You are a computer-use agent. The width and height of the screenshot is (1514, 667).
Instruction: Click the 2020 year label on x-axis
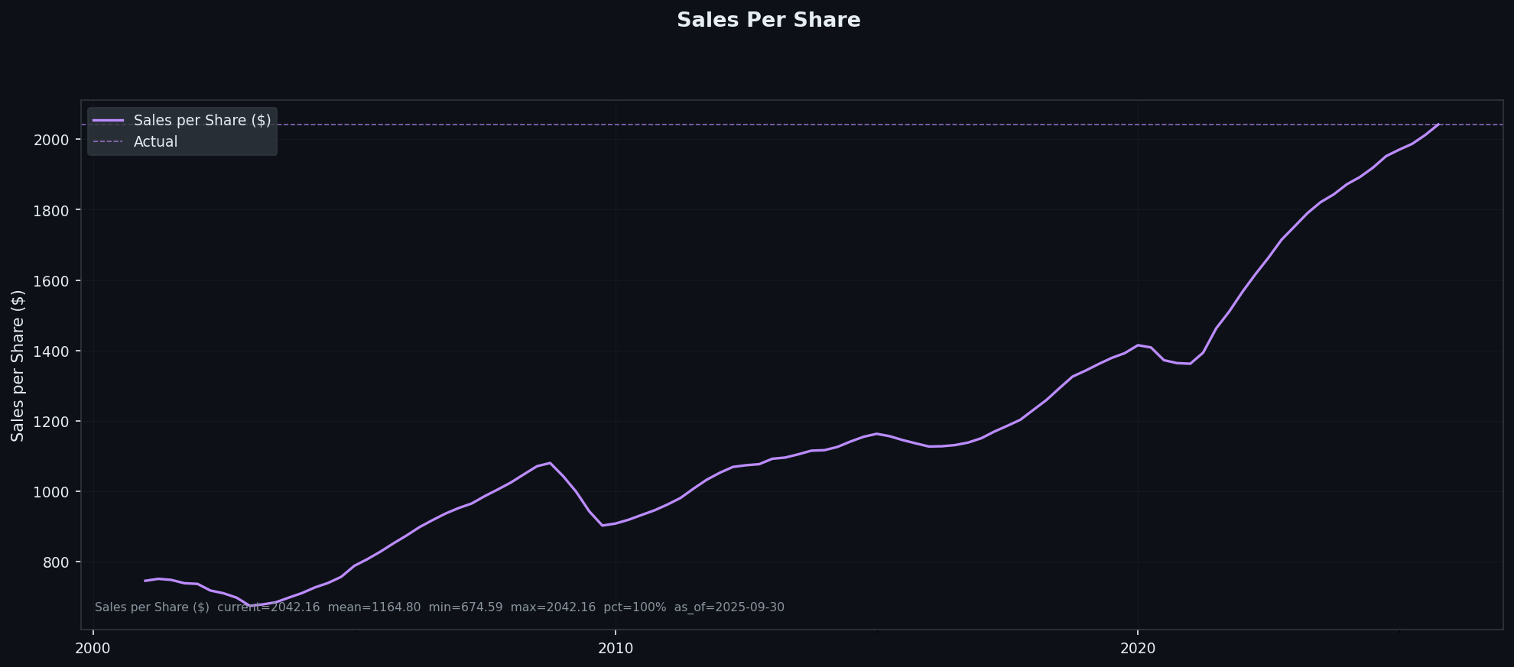click(x=1138, y=649)
